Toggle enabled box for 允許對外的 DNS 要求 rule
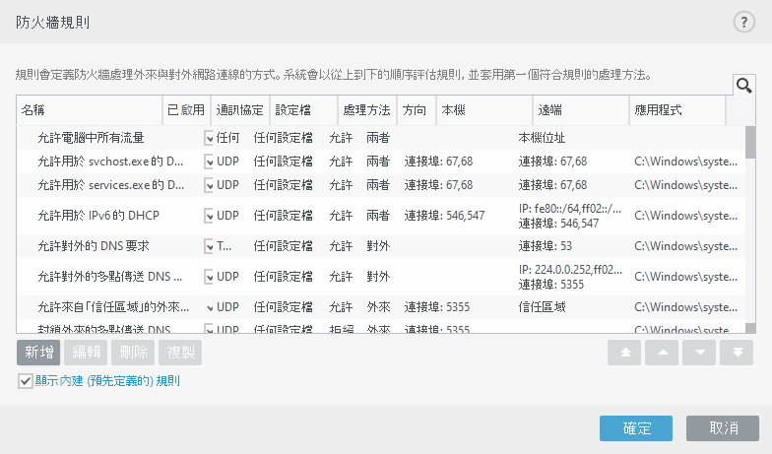The height and width of the screenshot is (454, 772). (209, 244)
